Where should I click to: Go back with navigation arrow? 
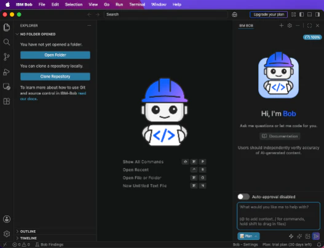(89, 15)
